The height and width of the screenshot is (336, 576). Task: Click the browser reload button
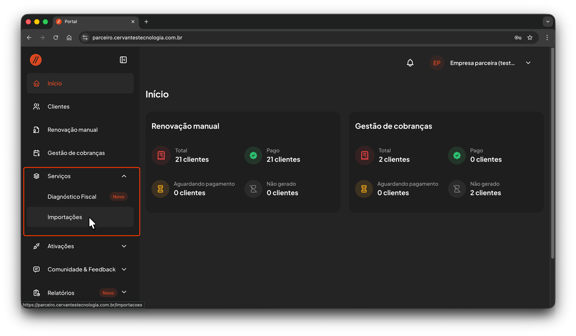pyautogui.click(x=56, y=38)
